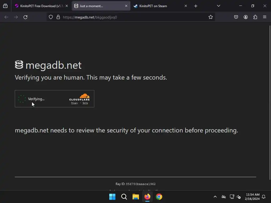Click the OneDrive cloud tray icon

(224, 197)
